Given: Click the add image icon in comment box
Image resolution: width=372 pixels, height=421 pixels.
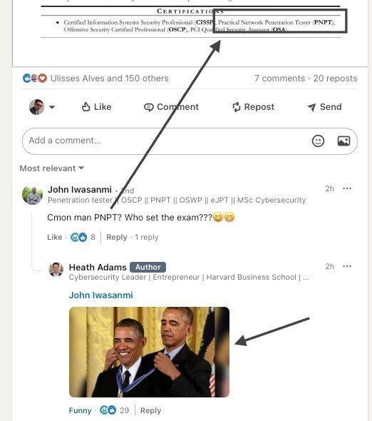Looking at the screenshot, I should pos(343,141).
